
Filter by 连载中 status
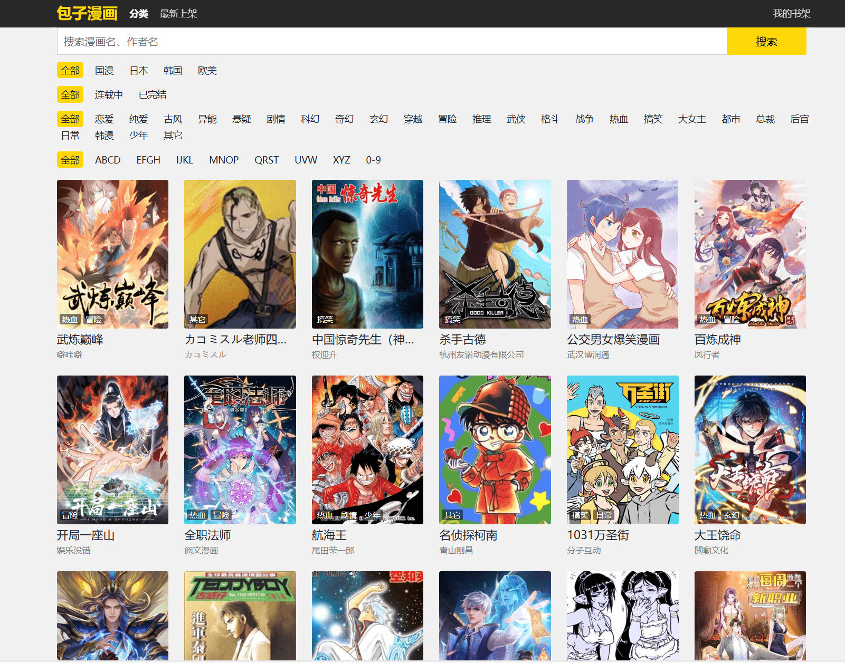[109, 95]
